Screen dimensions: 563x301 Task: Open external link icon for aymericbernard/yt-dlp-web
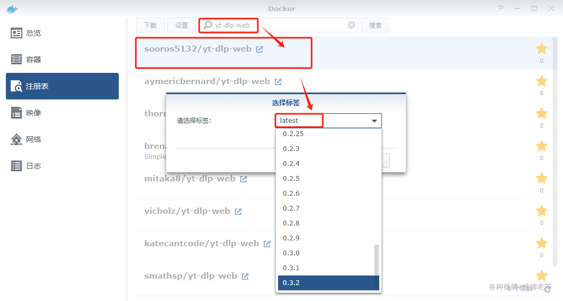278,82
